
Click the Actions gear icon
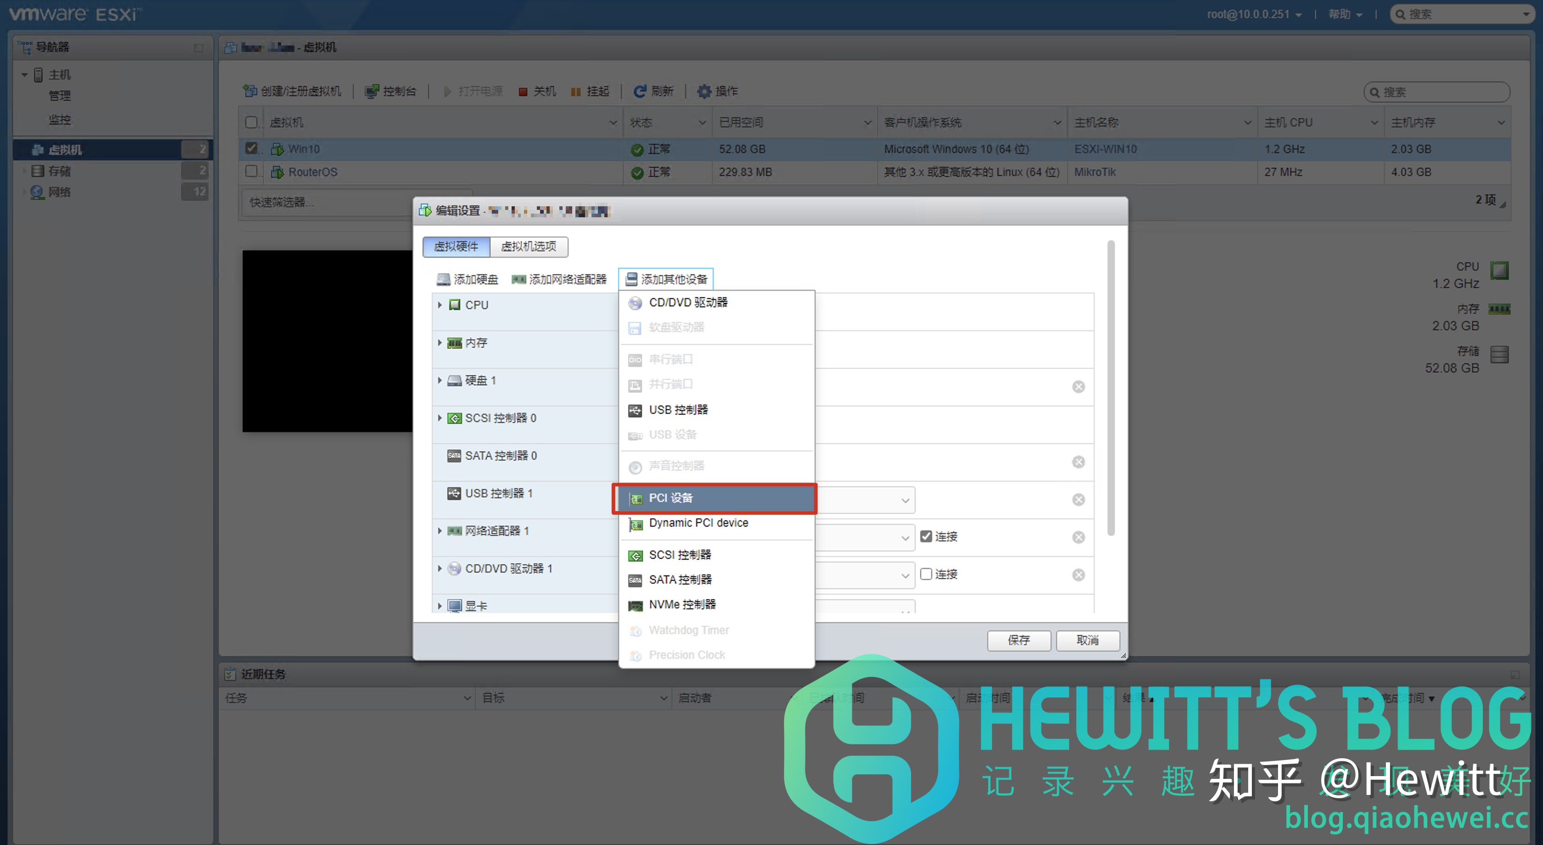[704, 91]
